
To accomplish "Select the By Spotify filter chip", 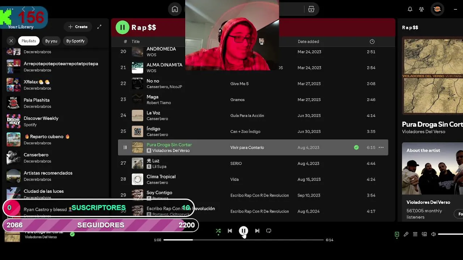I will pyautogui.click(x=75, y=41).
